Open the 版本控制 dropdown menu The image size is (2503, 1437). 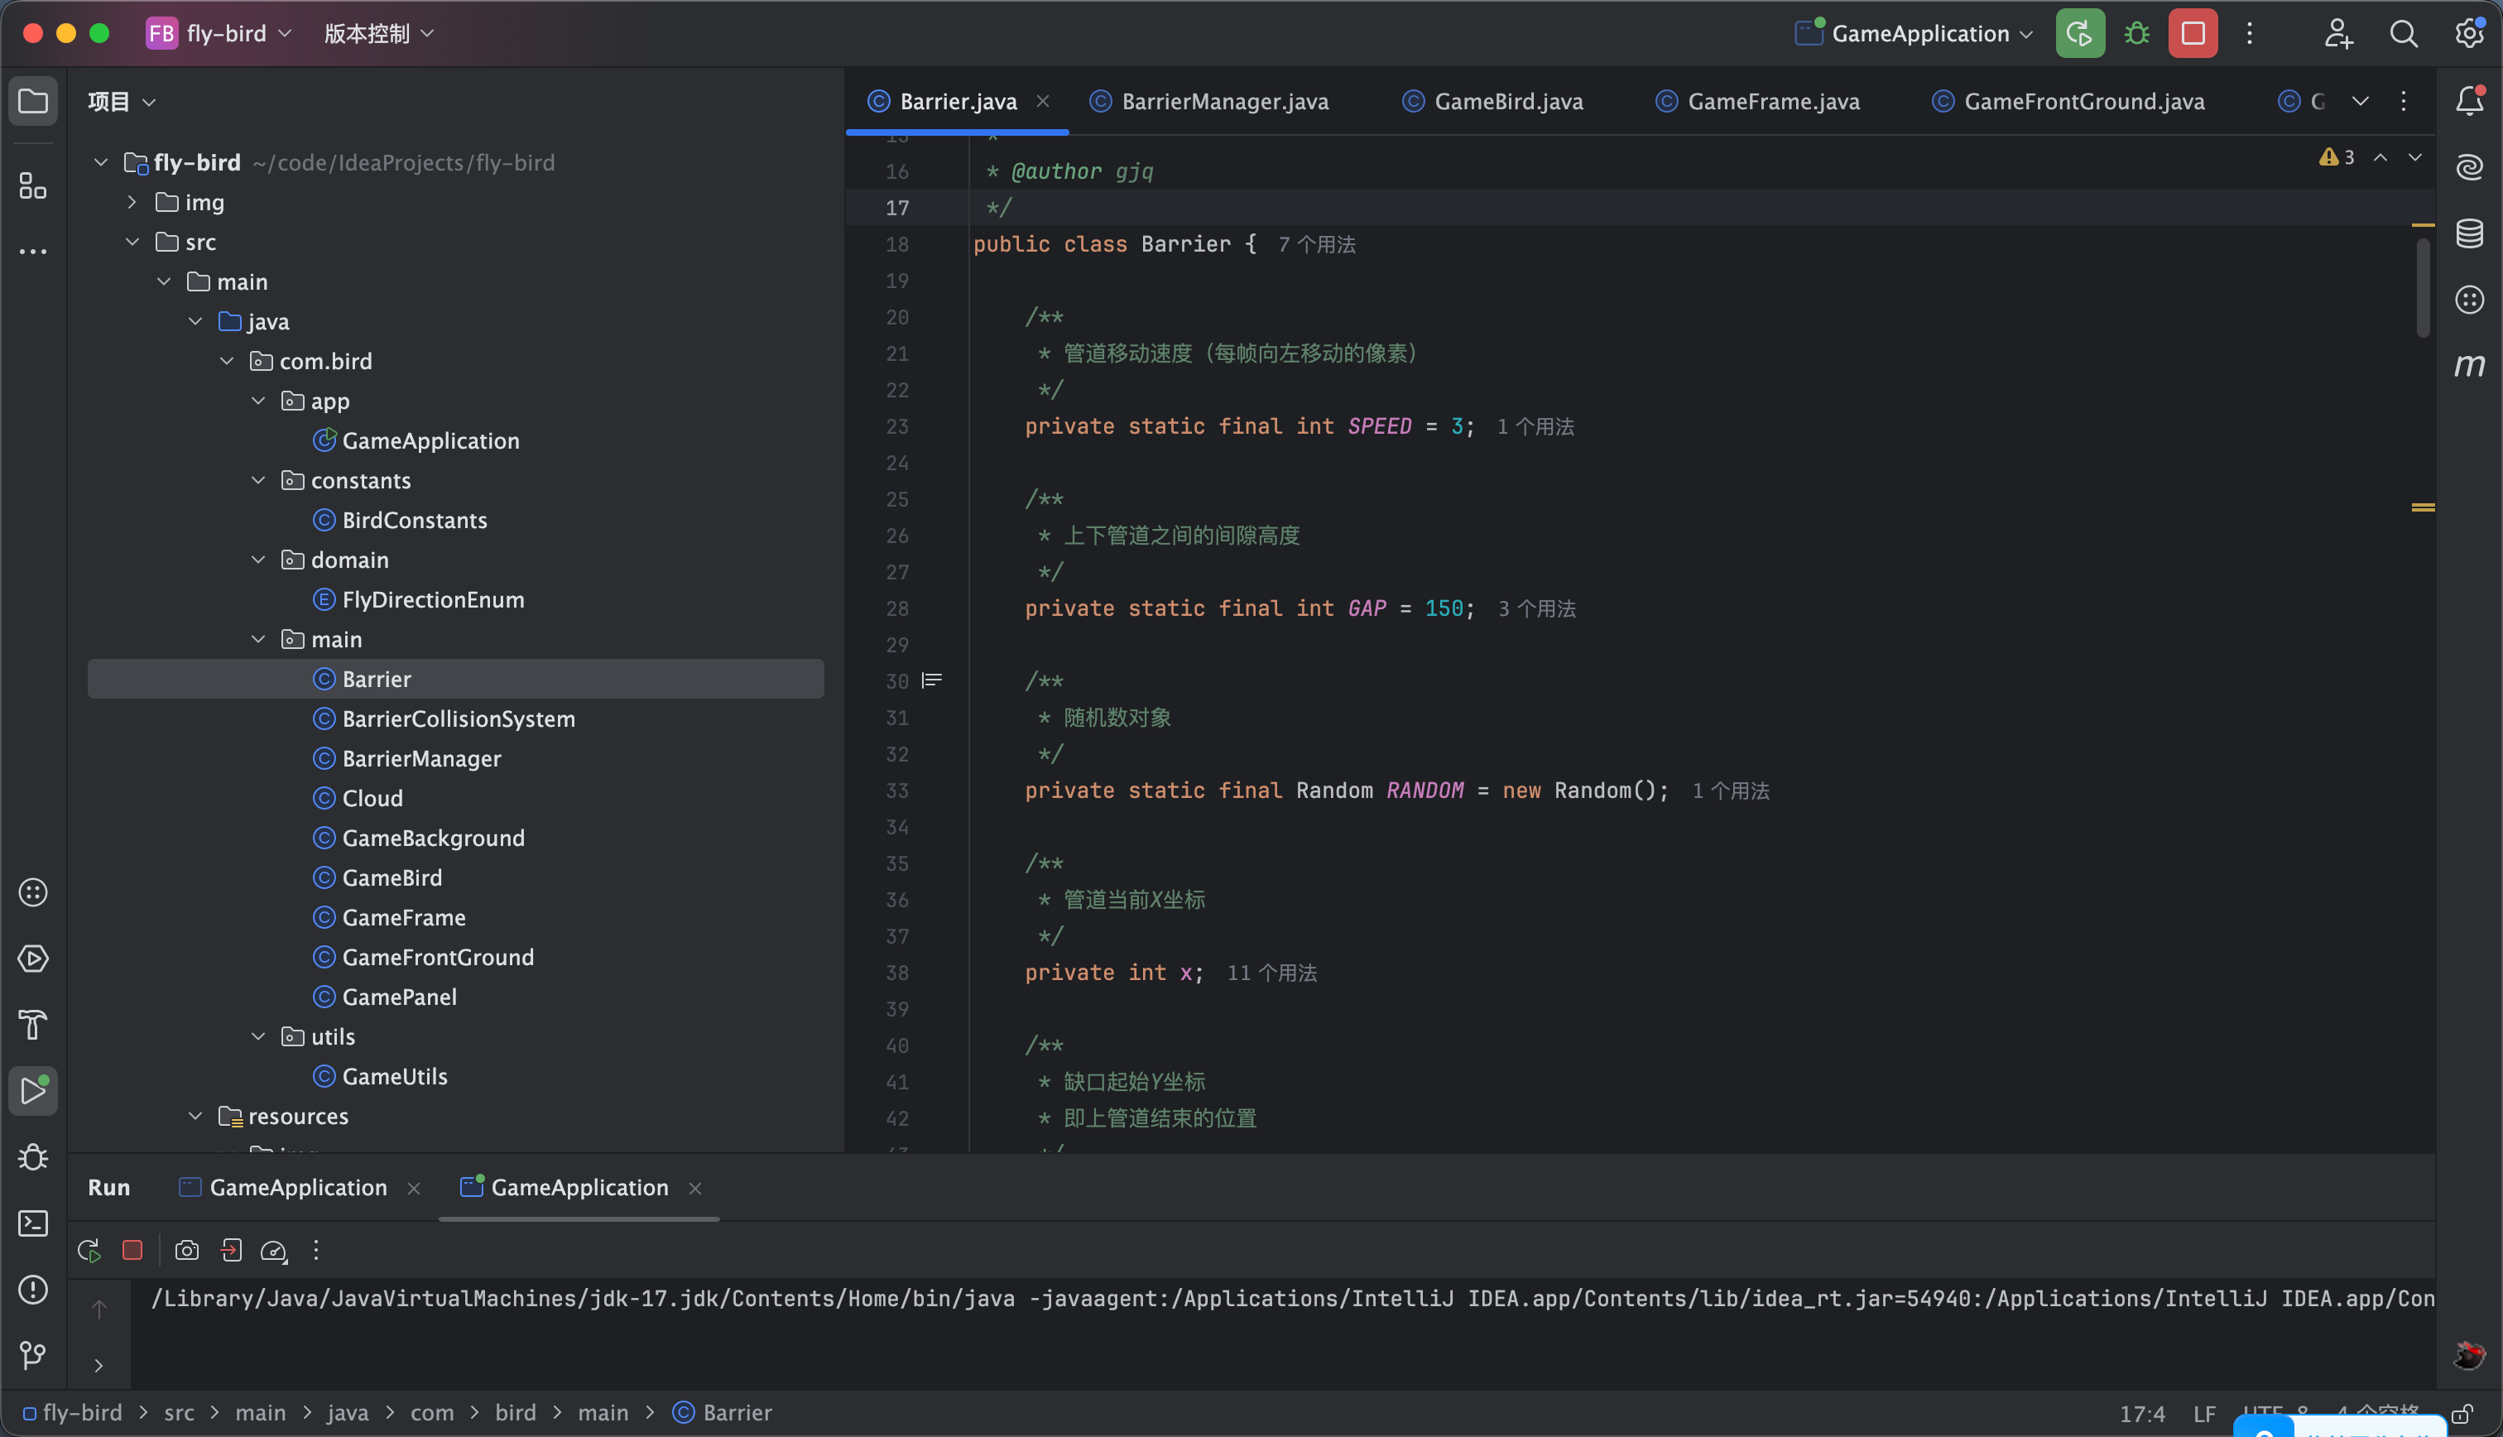(x=379, y=34)
